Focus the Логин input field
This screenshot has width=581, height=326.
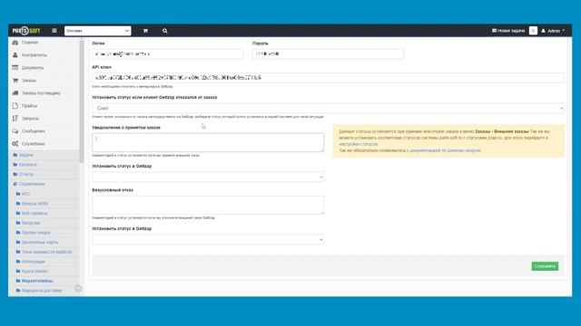tap(167, 54)
